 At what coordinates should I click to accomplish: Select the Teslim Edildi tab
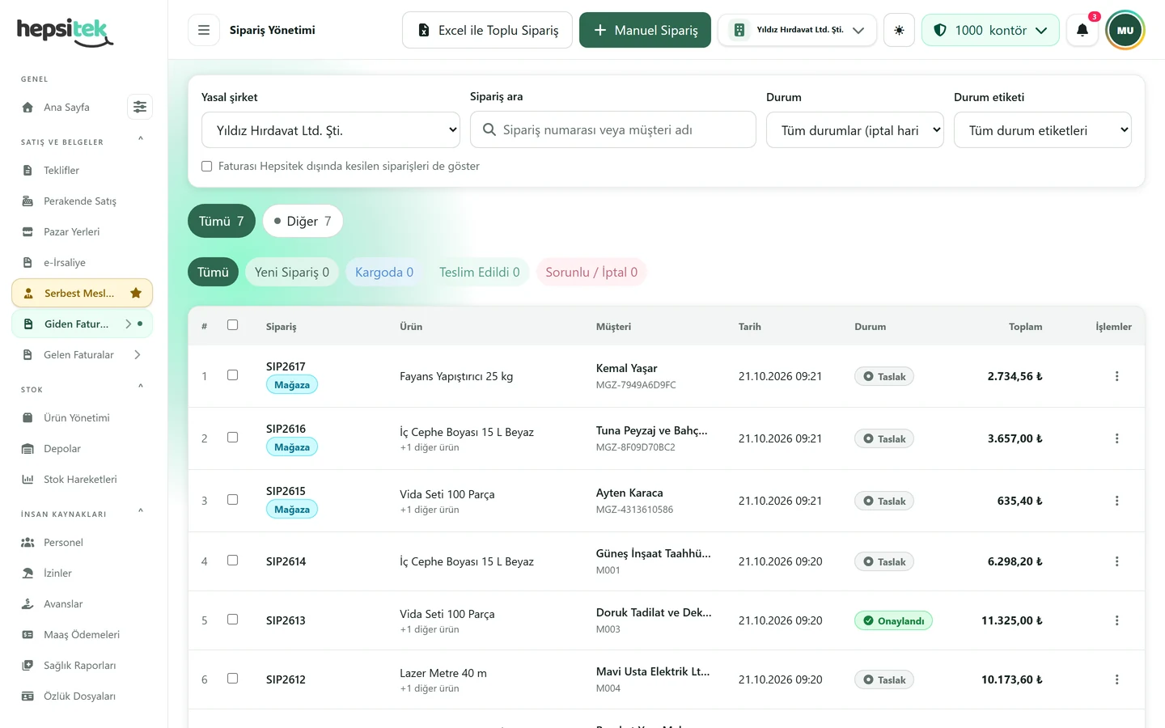coord(480,272)
